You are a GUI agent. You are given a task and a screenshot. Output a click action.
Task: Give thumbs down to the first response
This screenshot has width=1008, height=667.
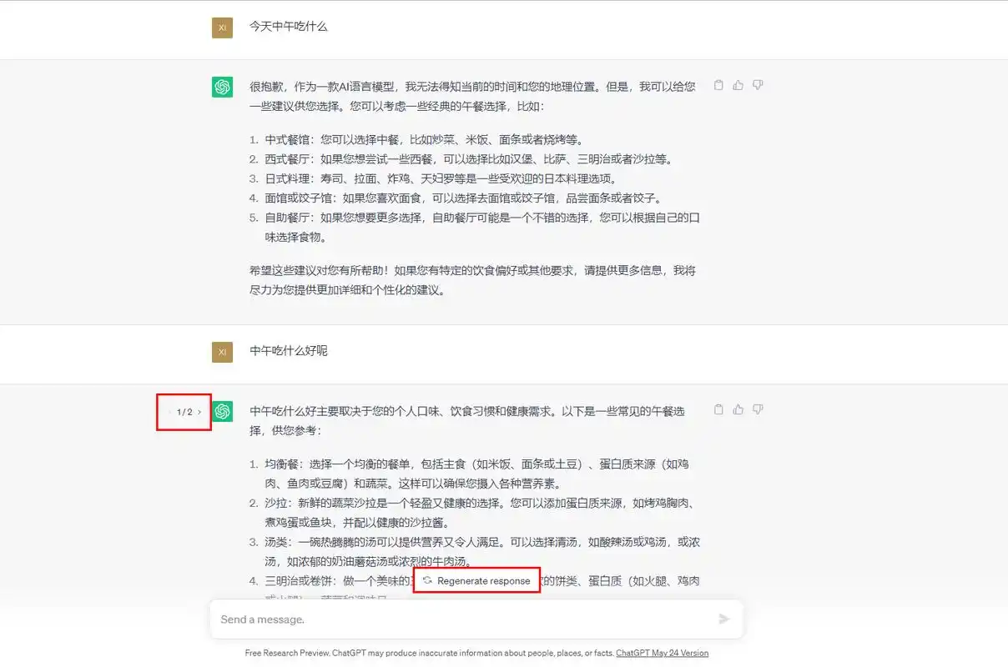point(758,84)
